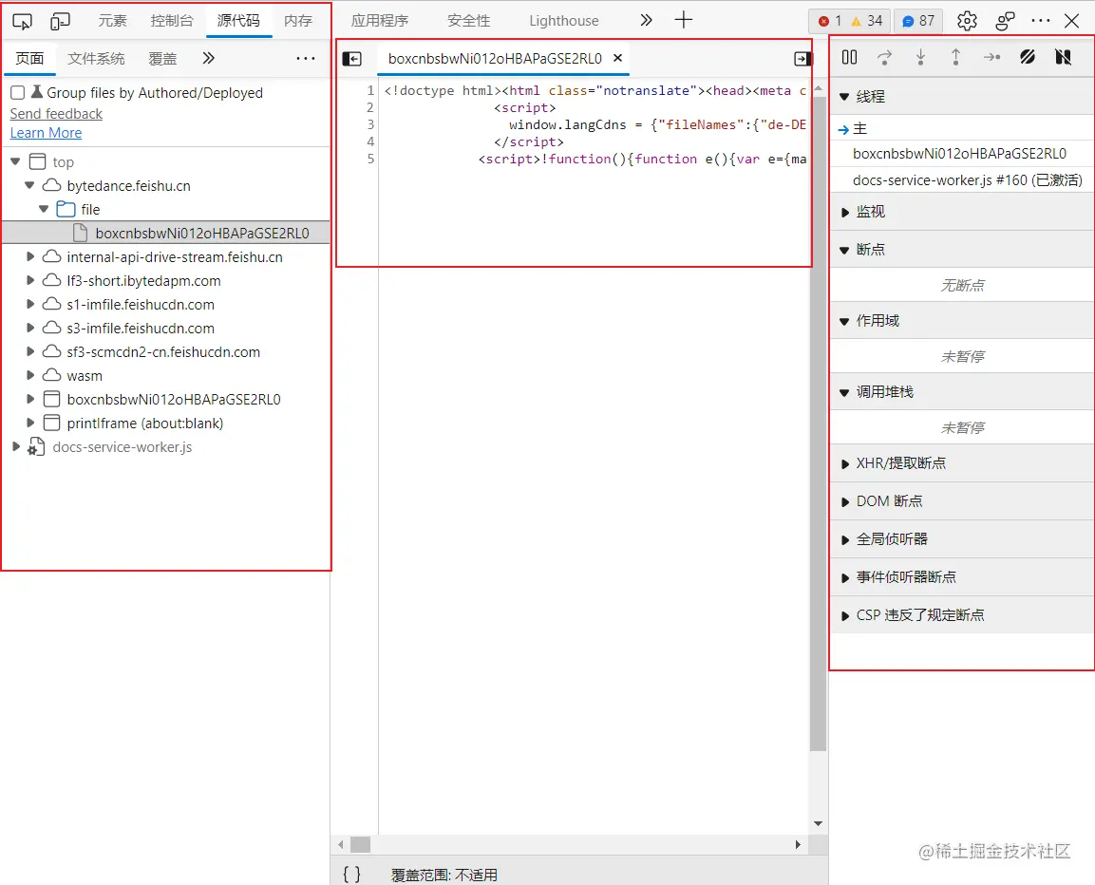This screenshot has width=1095, height=885.
Task: Open customize DevTools ellipsis menu
Action: pos(1041,21)
